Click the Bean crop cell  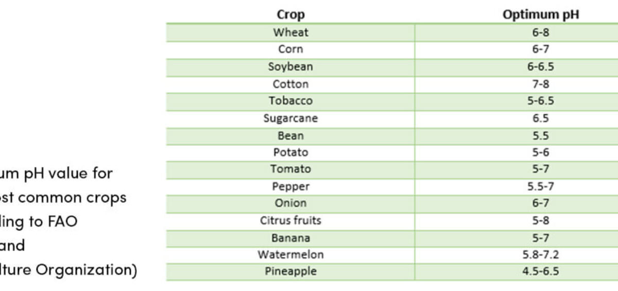point(290,135)
